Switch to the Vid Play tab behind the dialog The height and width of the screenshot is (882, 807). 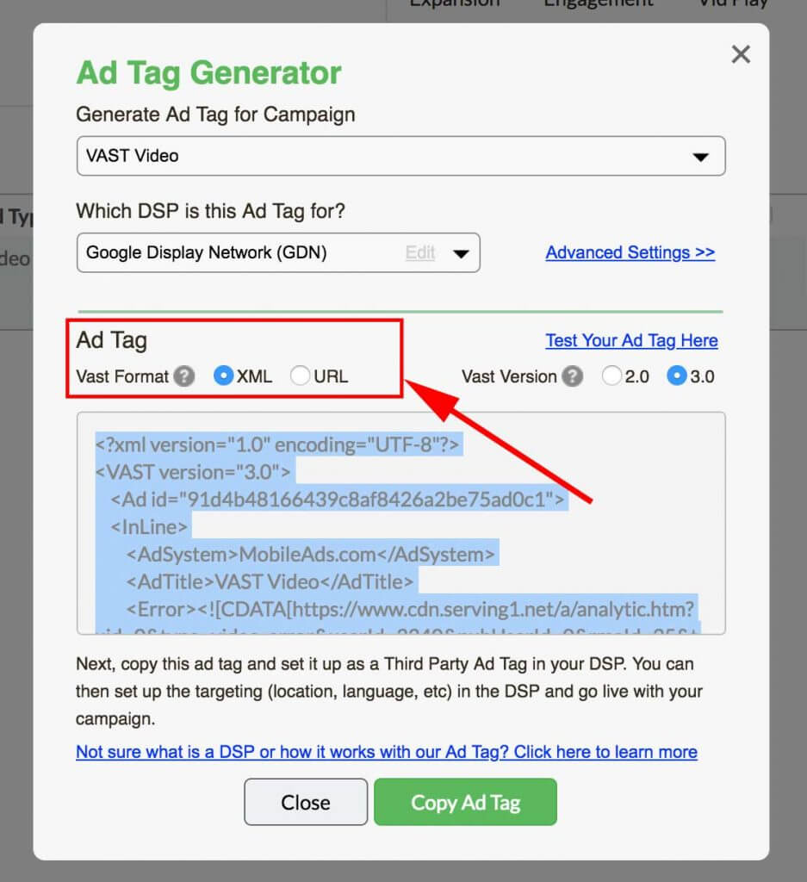pos(735,4)
